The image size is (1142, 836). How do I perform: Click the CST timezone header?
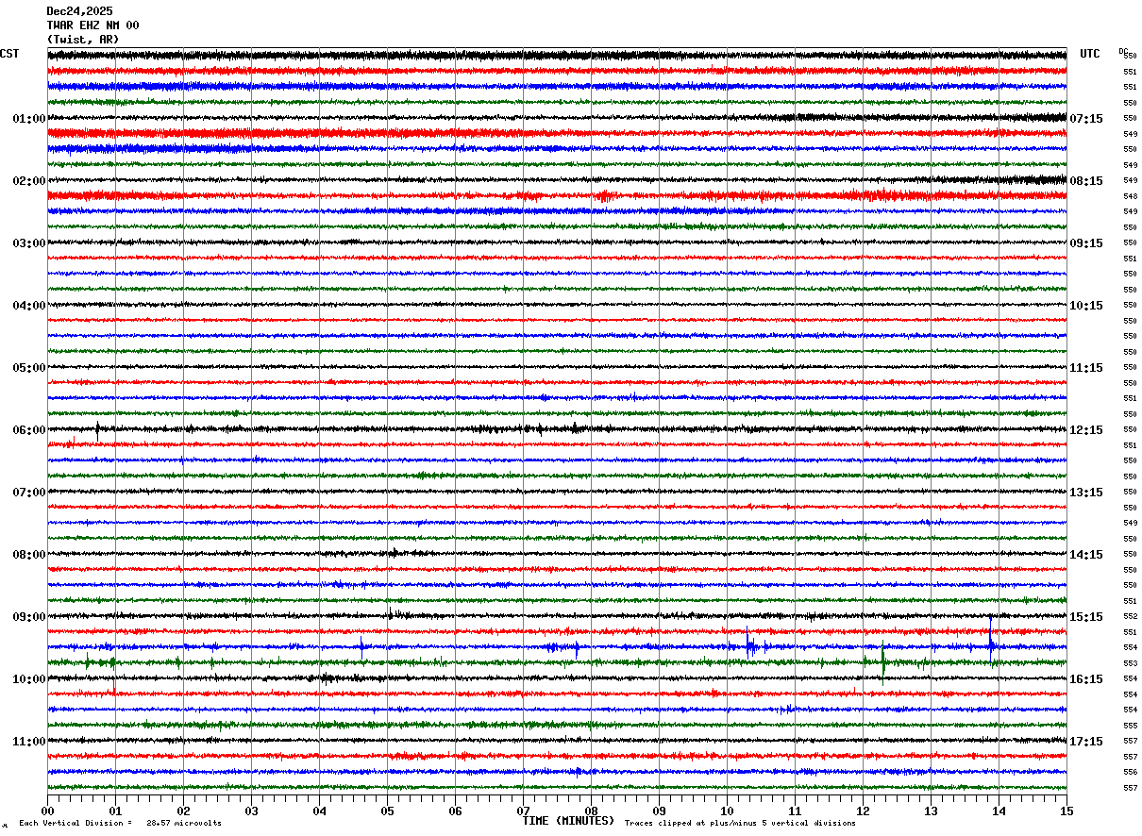[9, 54]
